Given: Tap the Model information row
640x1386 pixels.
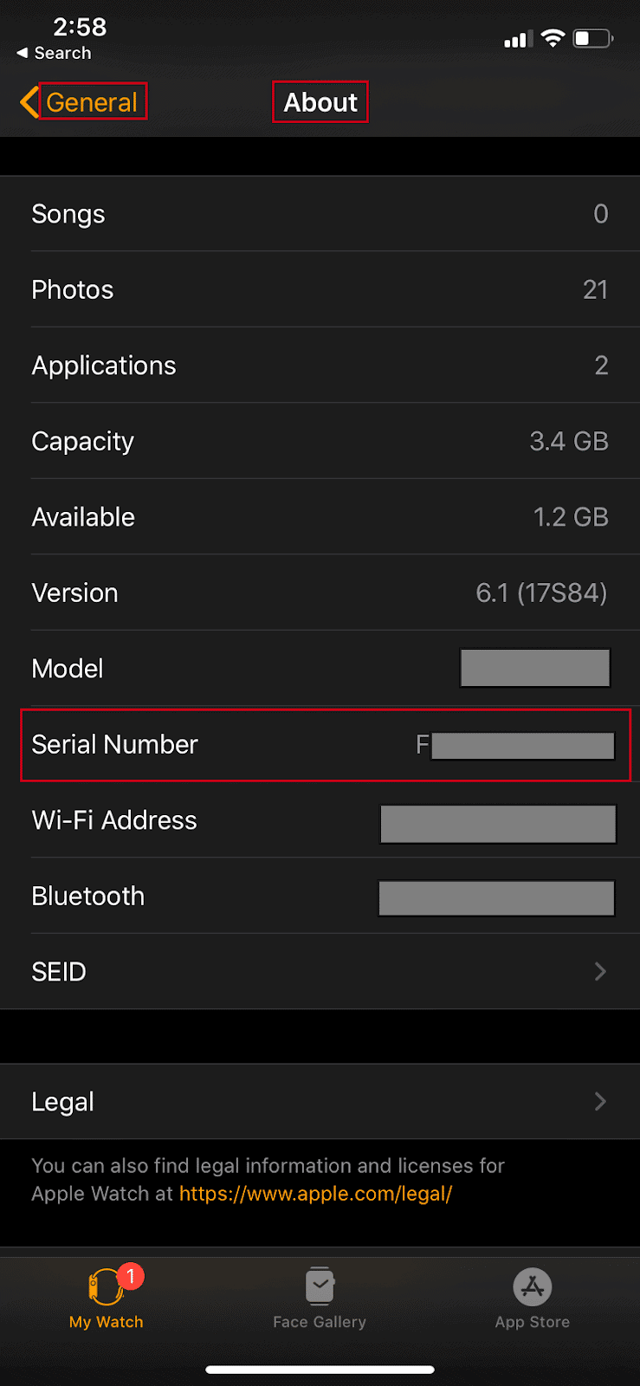Looking at the screenshot, I should 320,668.
